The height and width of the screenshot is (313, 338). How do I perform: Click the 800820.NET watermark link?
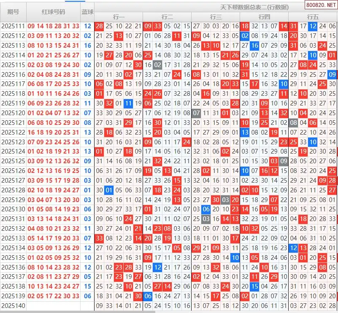click(x=321, y=7)
